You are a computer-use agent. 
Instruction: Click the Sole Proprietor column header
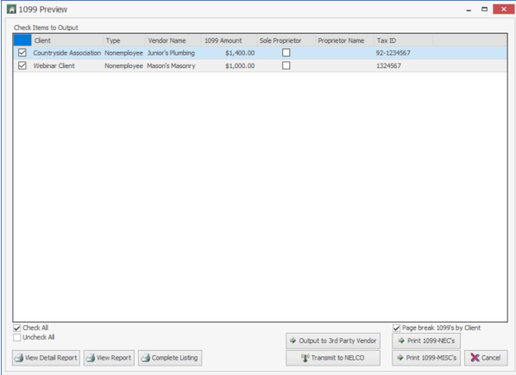point(286,41)
